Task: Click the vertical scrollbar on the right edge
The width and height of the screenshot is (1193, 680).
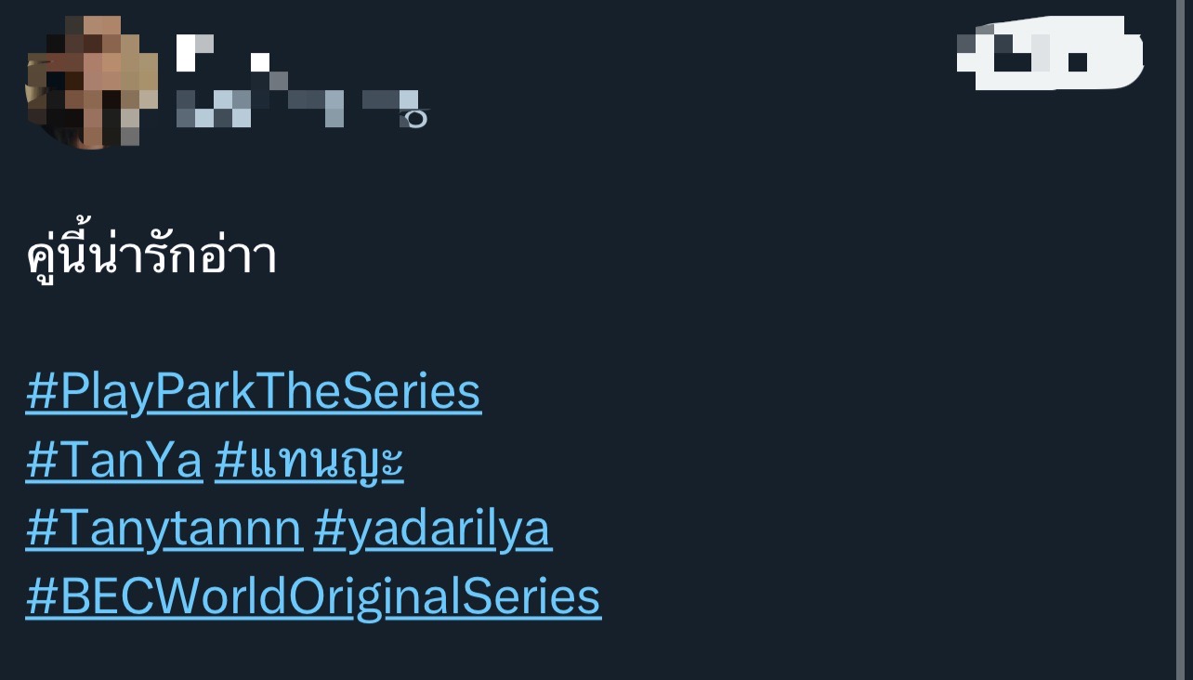Action: point(1181,340)
